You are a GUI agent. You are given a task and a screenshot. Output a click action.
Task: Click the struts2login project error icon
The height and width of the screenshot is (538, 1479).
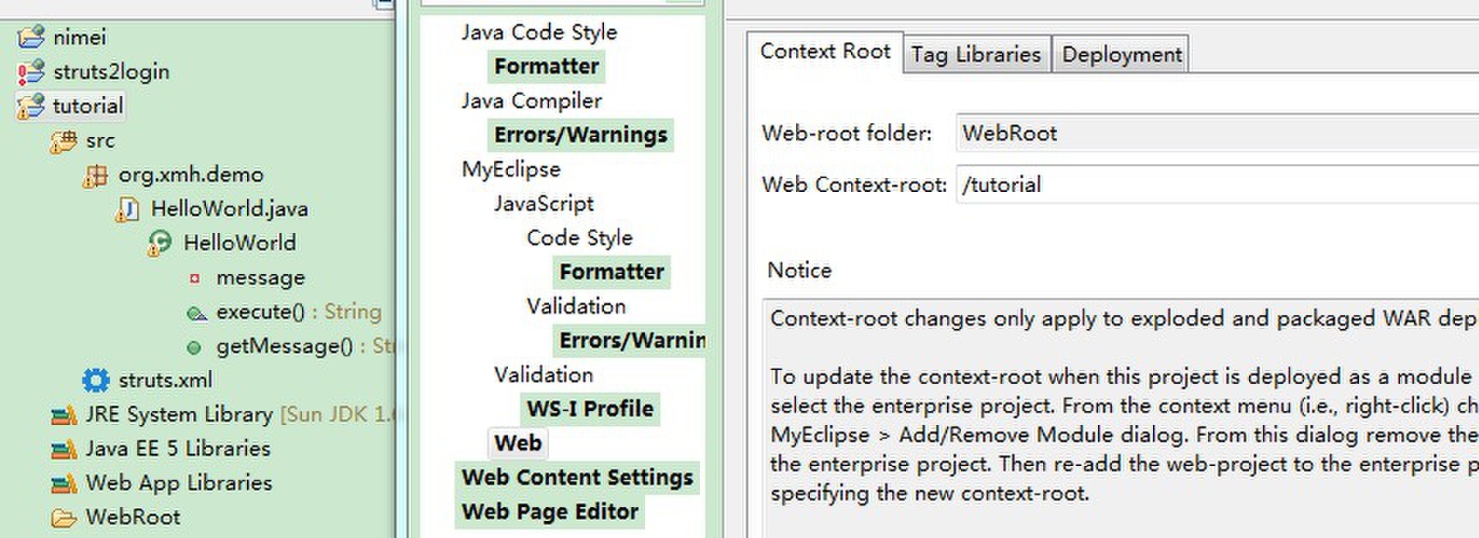[31, 71]
